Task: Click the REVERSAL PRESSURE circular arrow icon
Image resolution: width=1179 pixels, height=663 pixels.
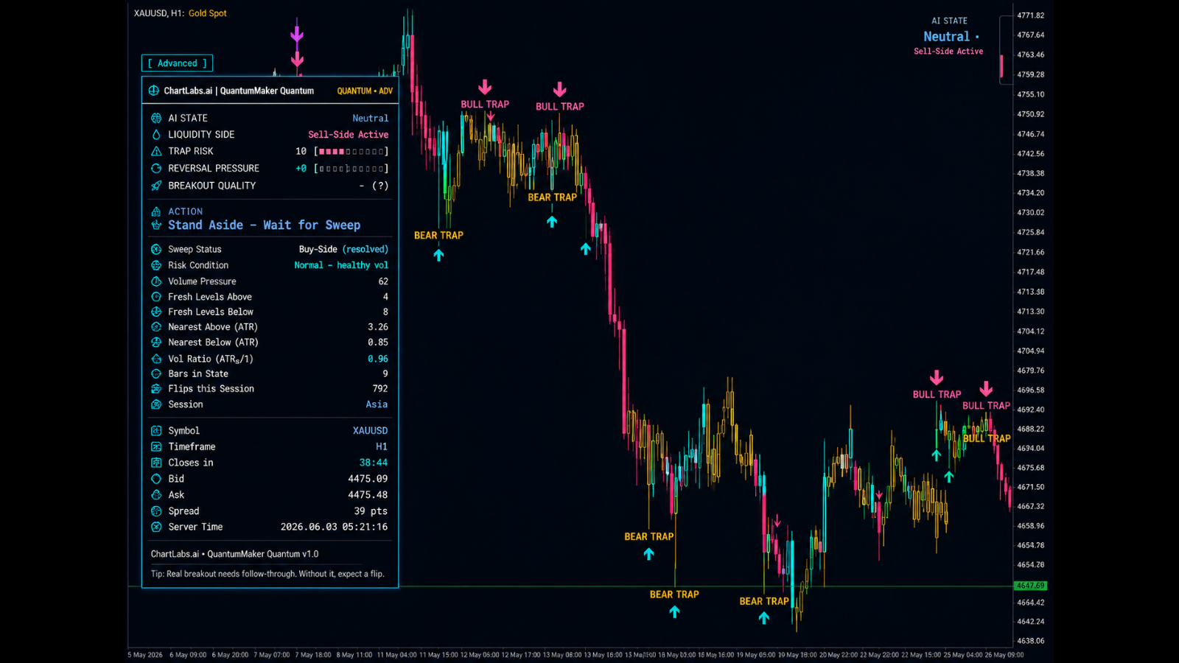Action: (156, 169)
